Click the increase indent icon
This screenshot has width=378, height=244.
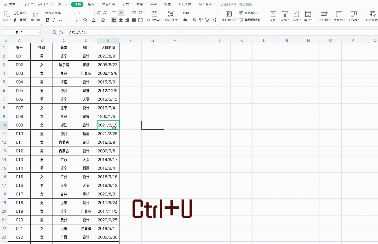pyautogui.click(x=140, y=13)
